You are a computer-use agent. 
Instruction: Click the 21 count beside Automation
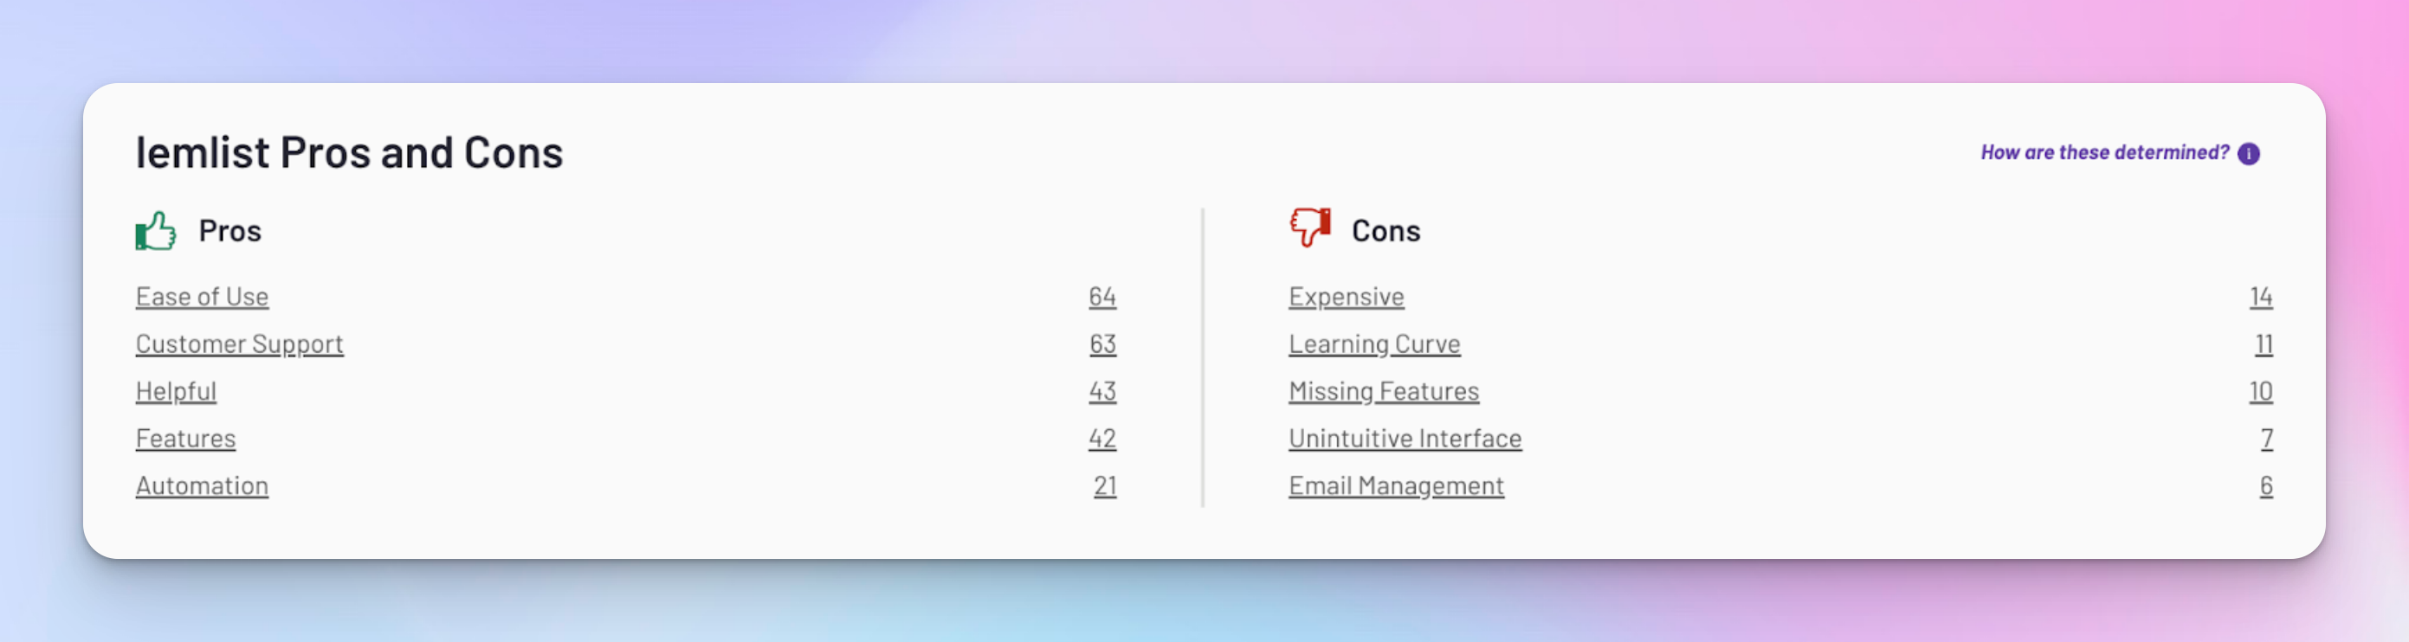click(x=1106, y=486)
